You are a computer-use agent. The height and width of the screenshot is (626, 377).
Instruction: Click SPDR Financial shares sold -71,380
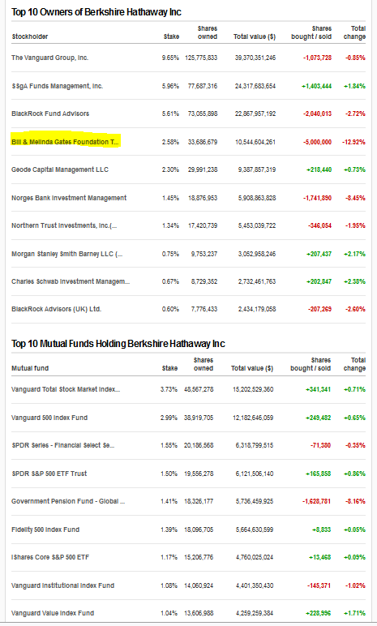[321, 445]
